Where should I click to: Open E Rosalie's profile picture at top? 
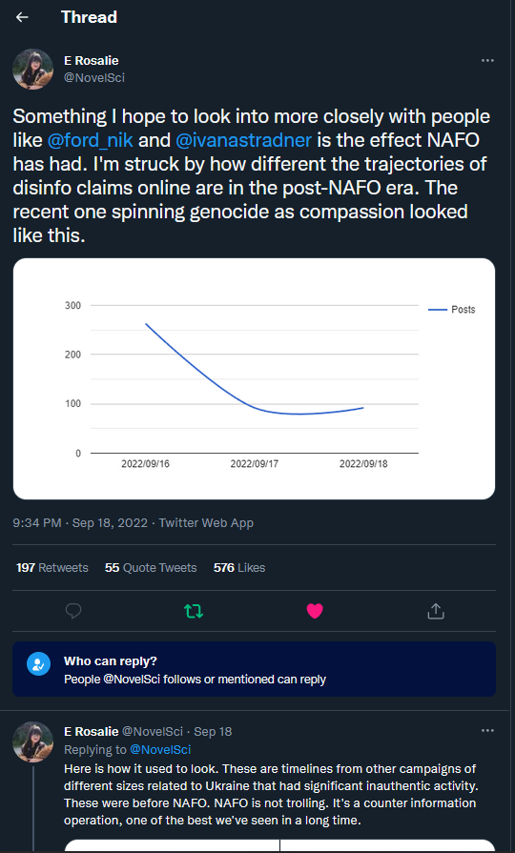32,69
